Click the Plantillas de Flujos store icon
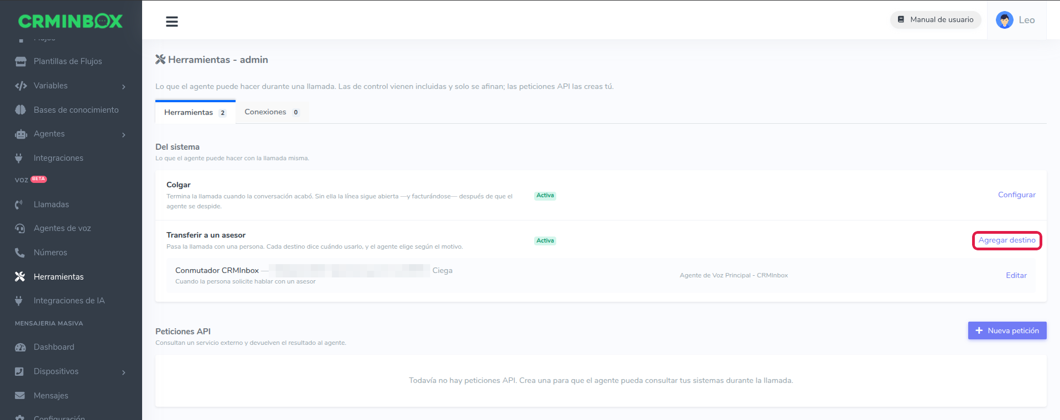The width and height of the screenshot is (1060, 420). 20,61
